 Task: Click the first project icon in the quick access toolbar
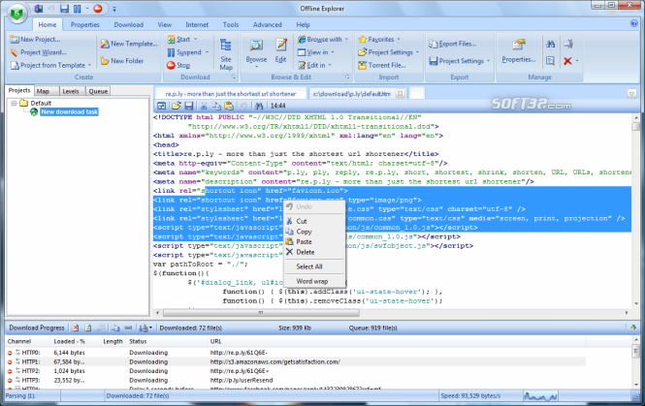point(38,9)
